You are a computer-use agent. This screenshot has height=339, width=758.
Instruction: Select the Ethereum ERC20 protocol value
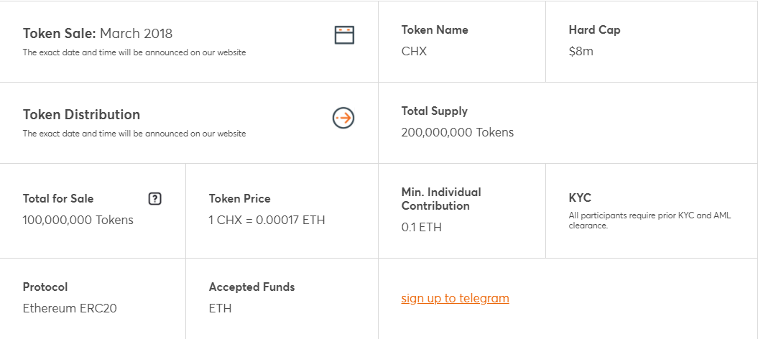[x=70, y=308]
